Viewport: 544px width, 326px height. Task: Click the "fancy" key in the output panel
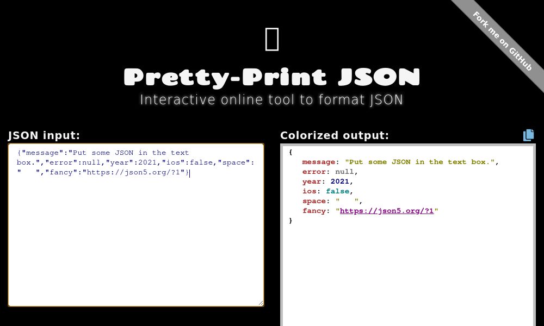[314, 211]
